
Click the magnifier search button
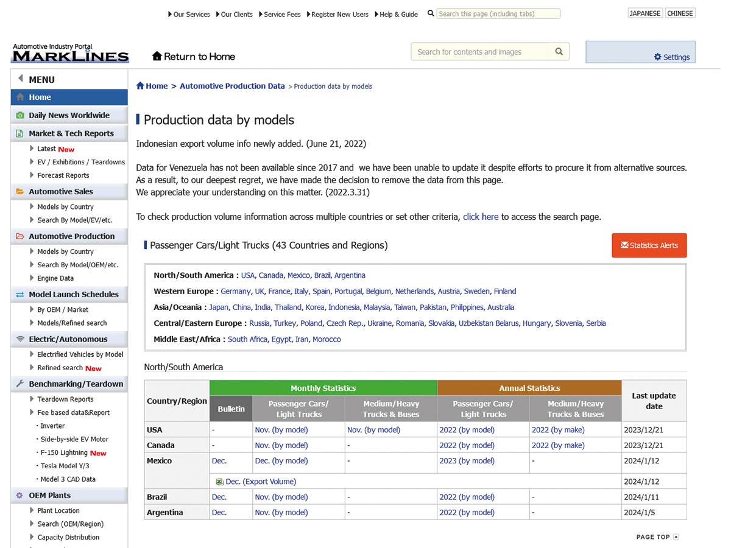tap(559, 52)
